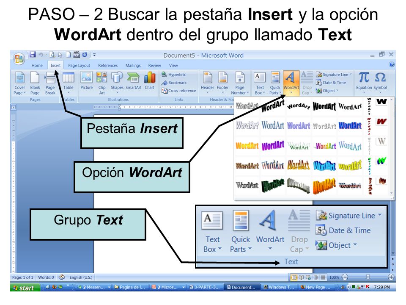
Task: Open the View tab
Action: point(173,65)
